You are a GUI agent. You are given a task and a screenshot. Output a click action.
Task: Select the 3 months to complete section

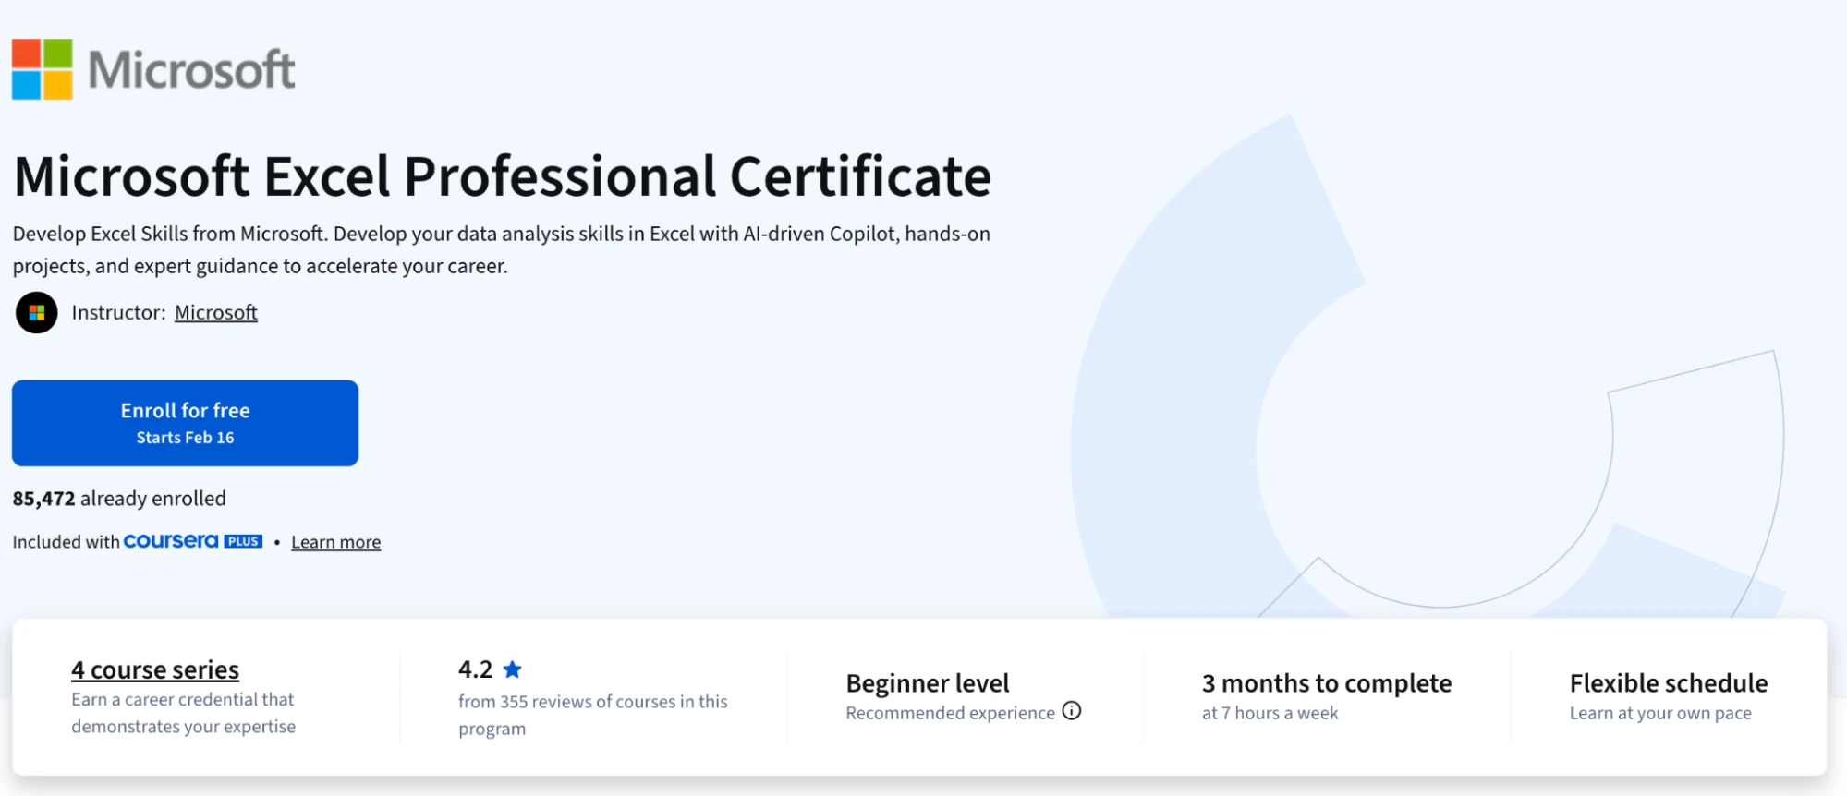(1326, 683)
